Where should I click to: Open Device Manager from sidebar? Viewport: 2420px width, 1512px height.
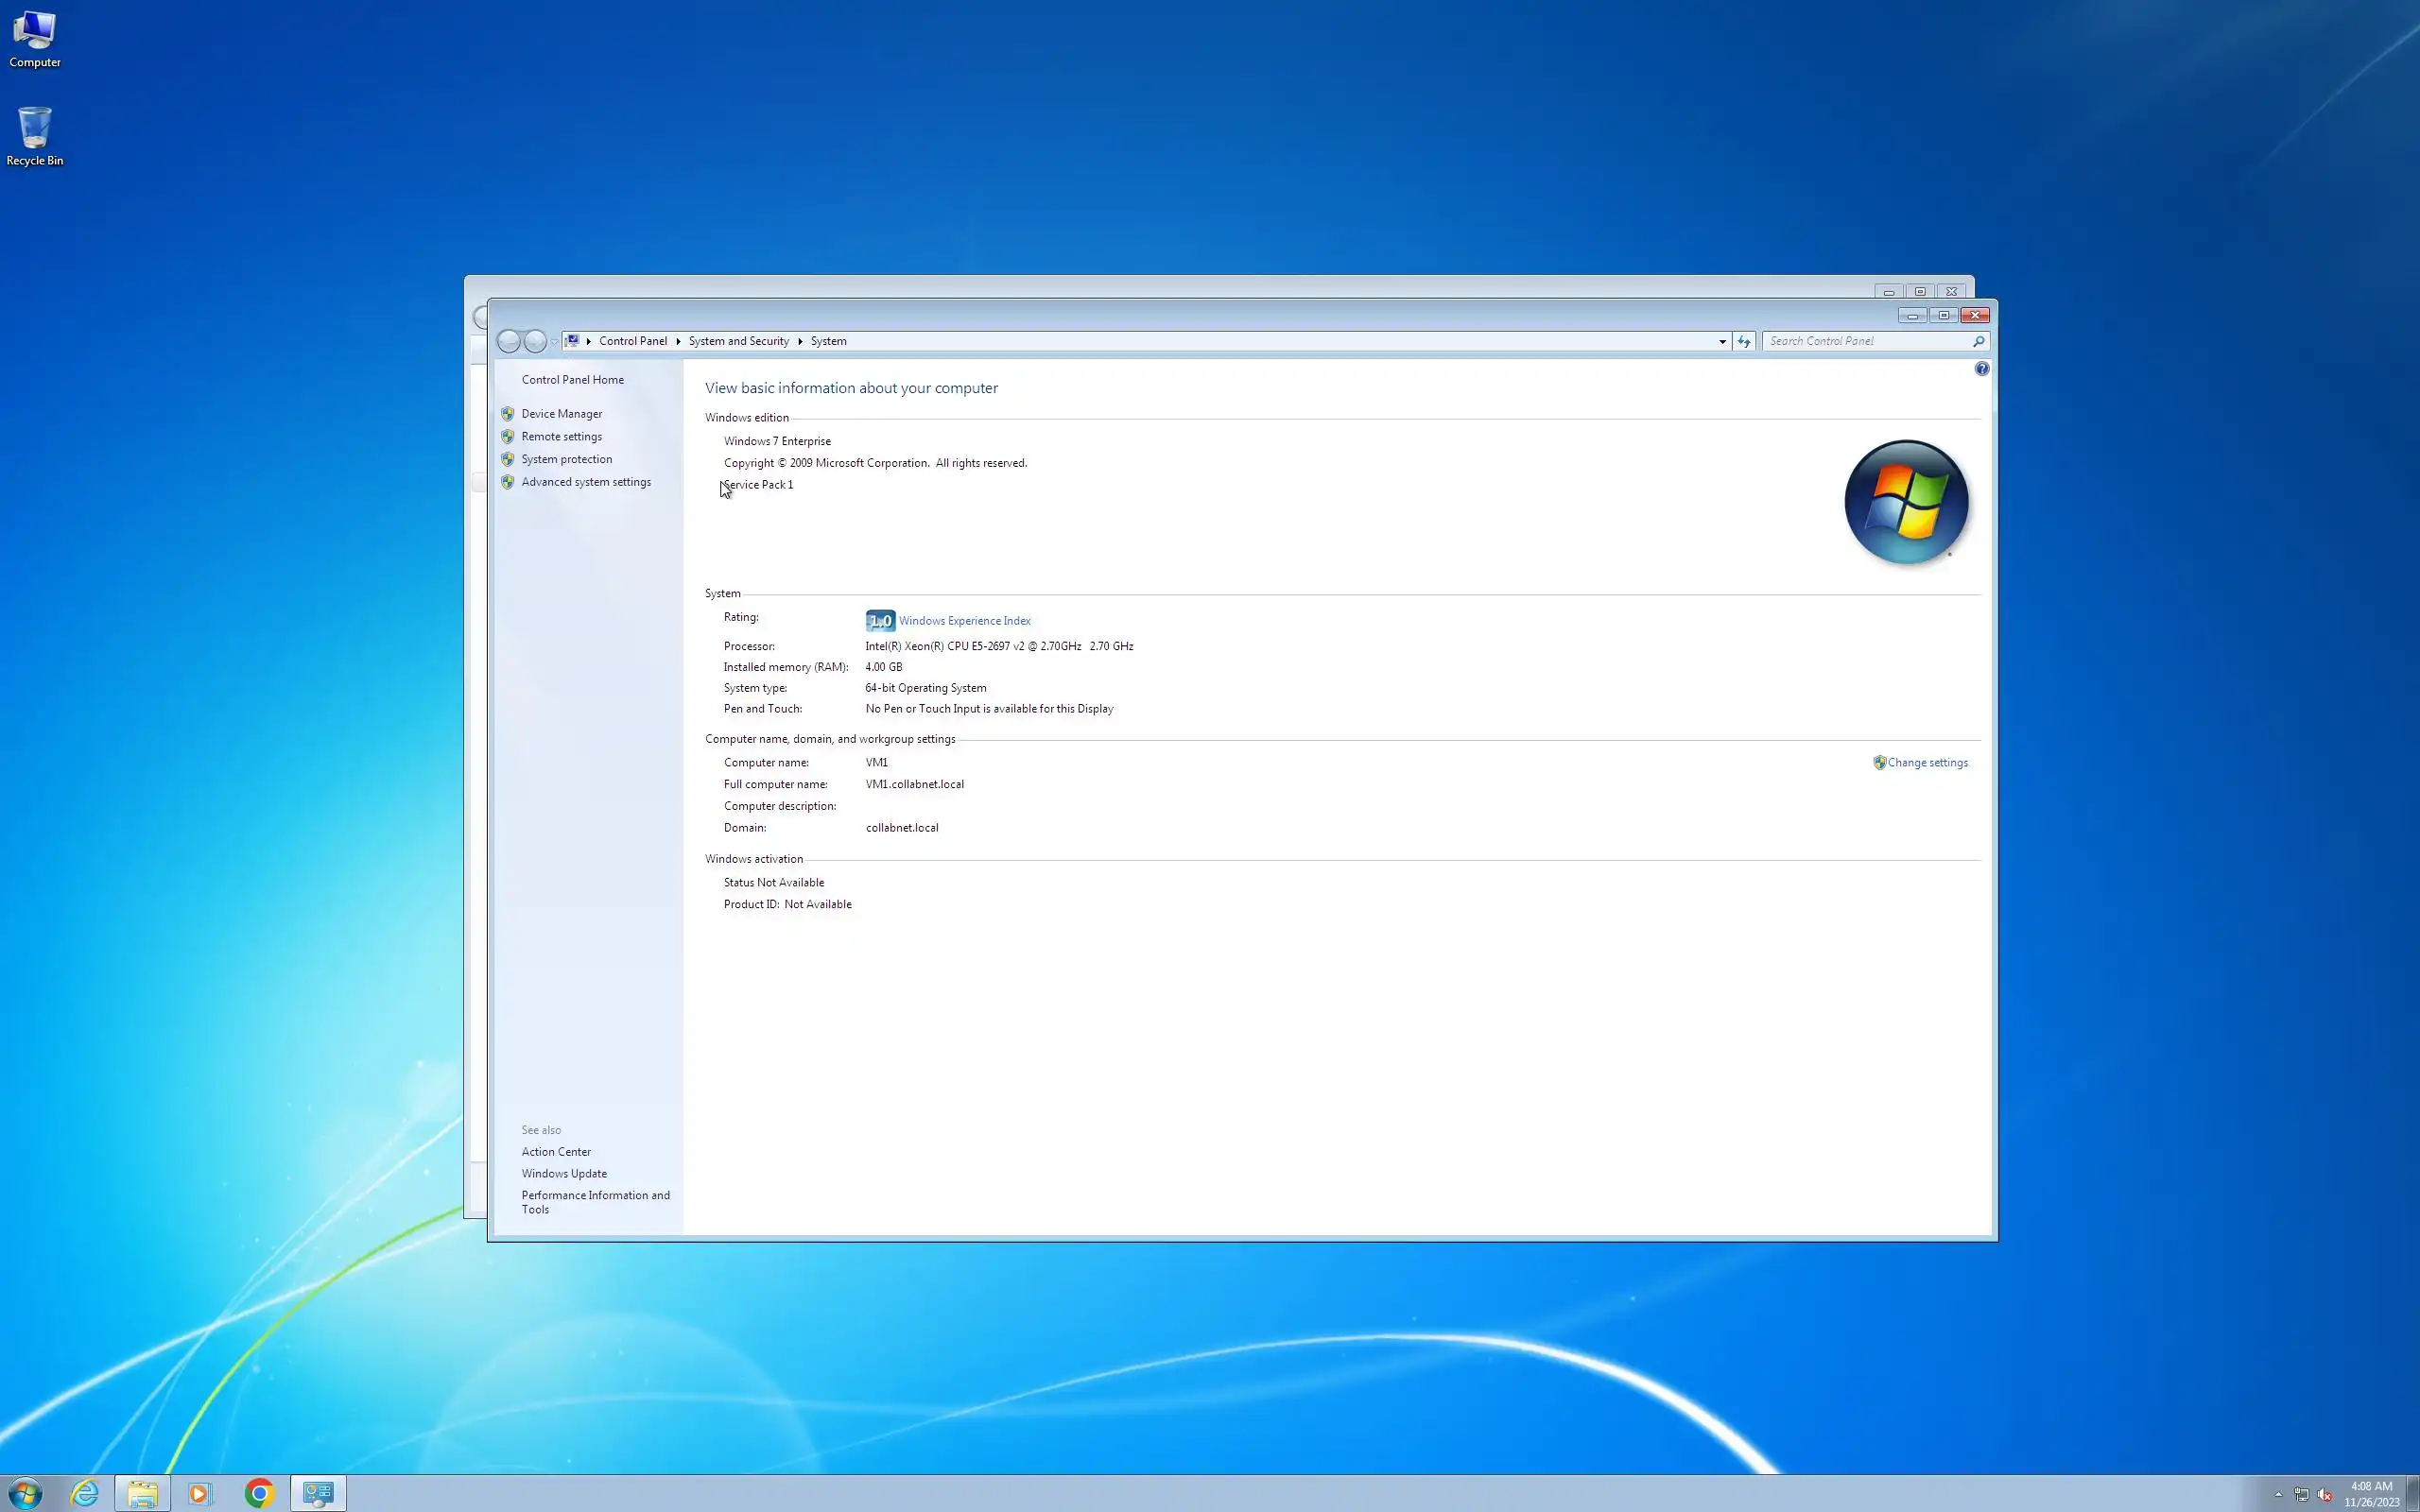tap(561, 414)
